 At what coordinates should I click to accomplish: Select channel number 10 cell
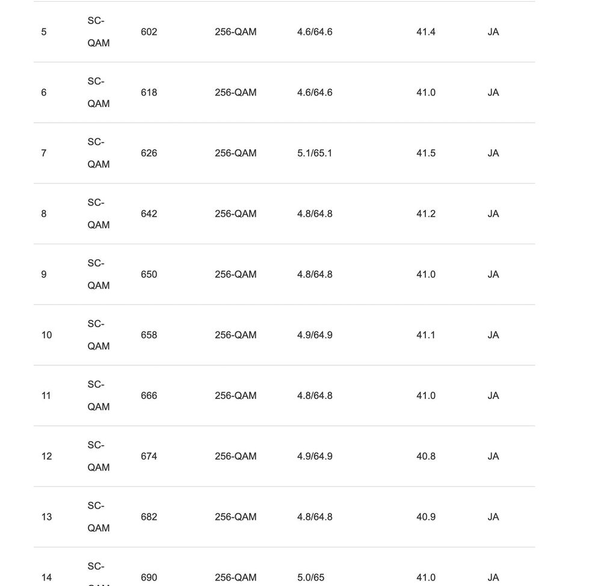46,335
